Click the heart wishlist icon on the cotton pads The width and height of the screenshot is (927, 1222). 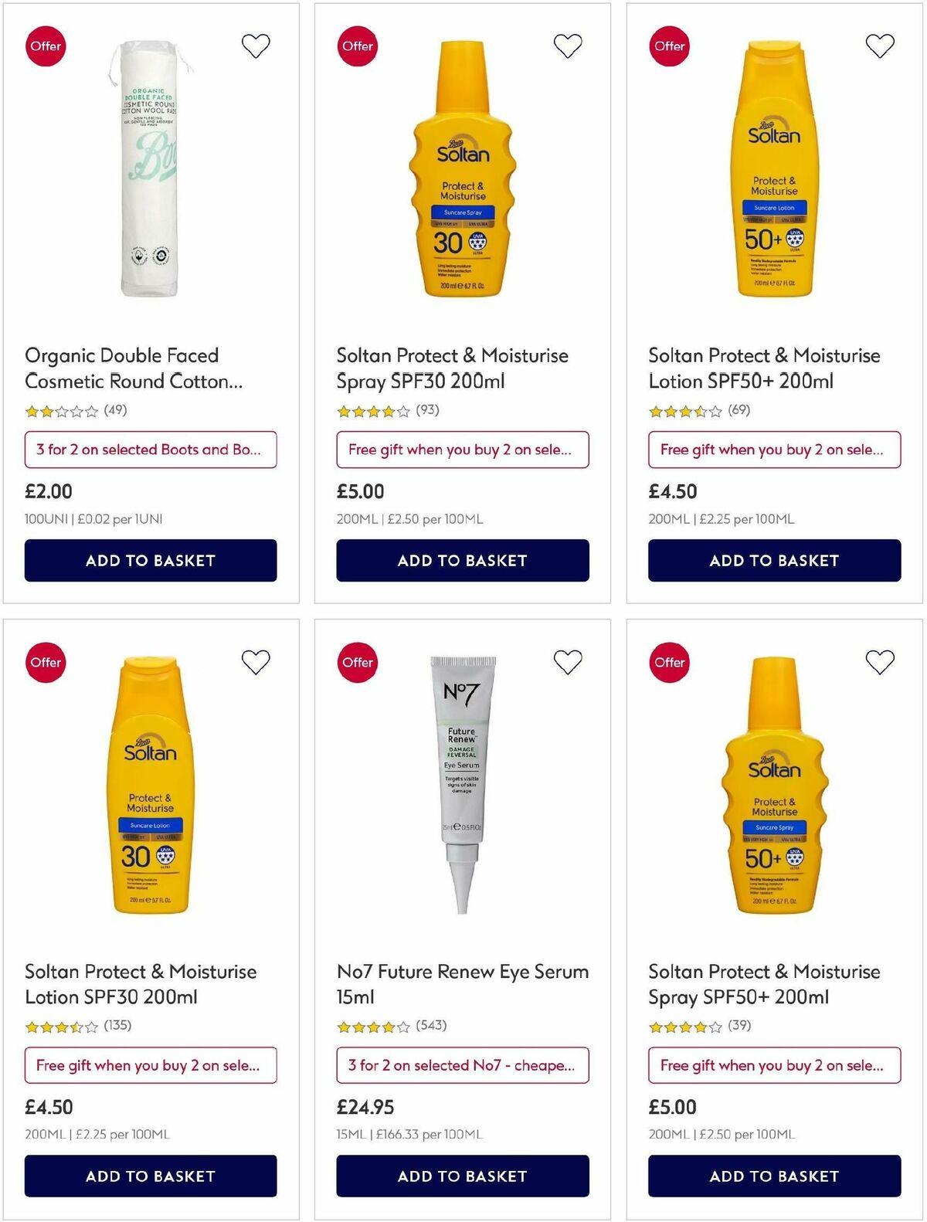(x=256, y=46)
